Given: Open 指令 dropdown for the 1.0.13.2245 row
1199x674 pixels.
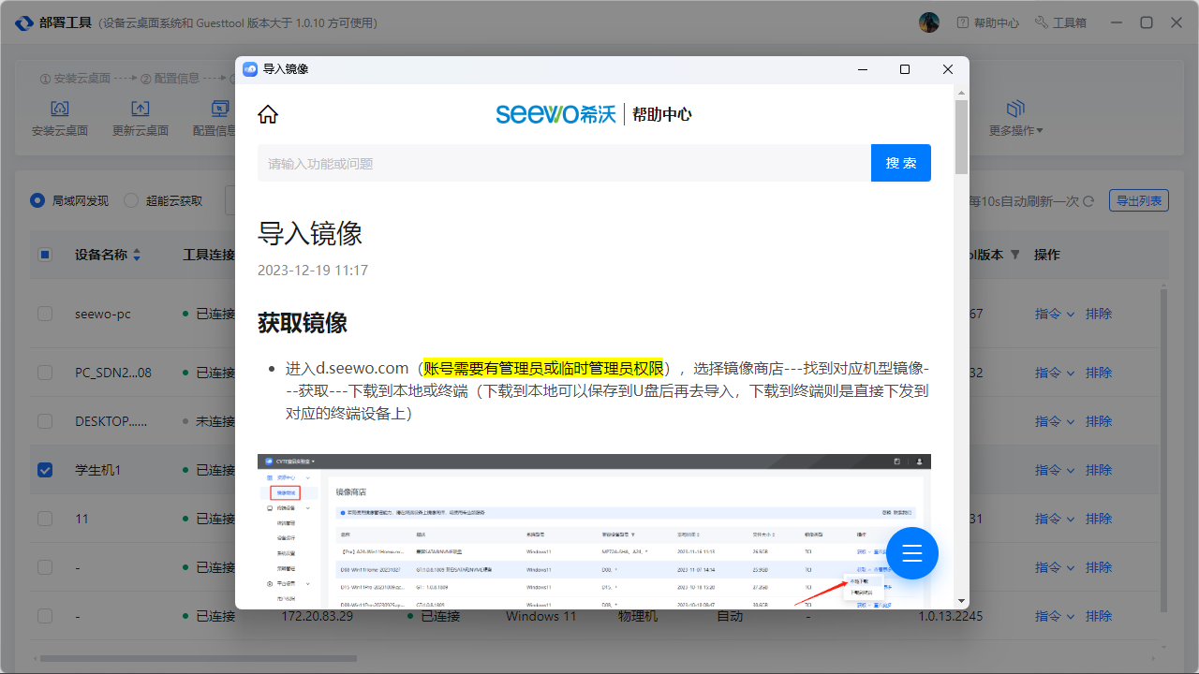Looking at the screenshot, I should pos(1055,616).
